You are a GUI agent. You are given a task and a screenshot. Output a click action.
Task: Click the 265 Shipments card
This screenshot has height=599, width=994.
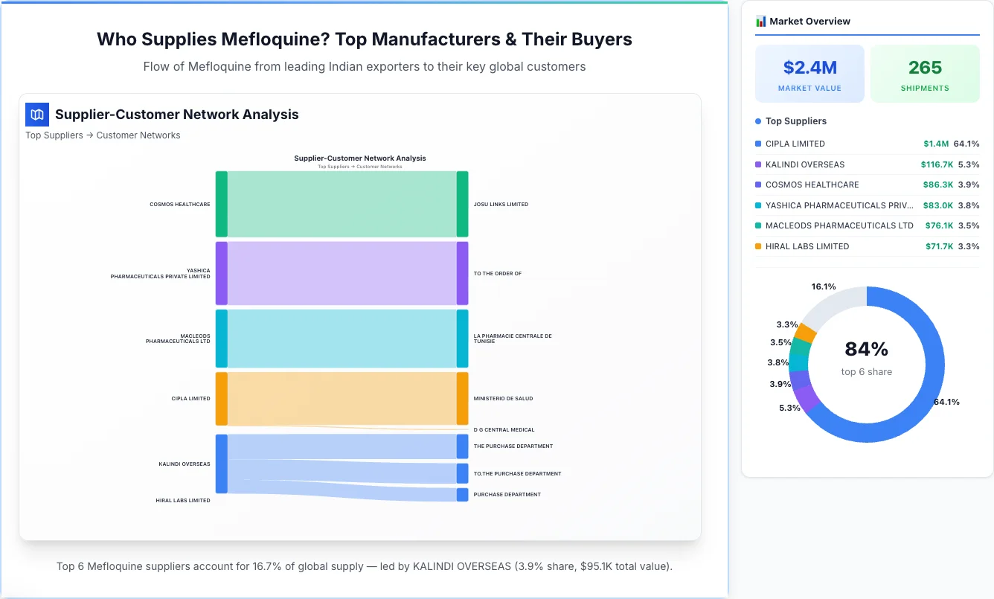tap(925, 73)
